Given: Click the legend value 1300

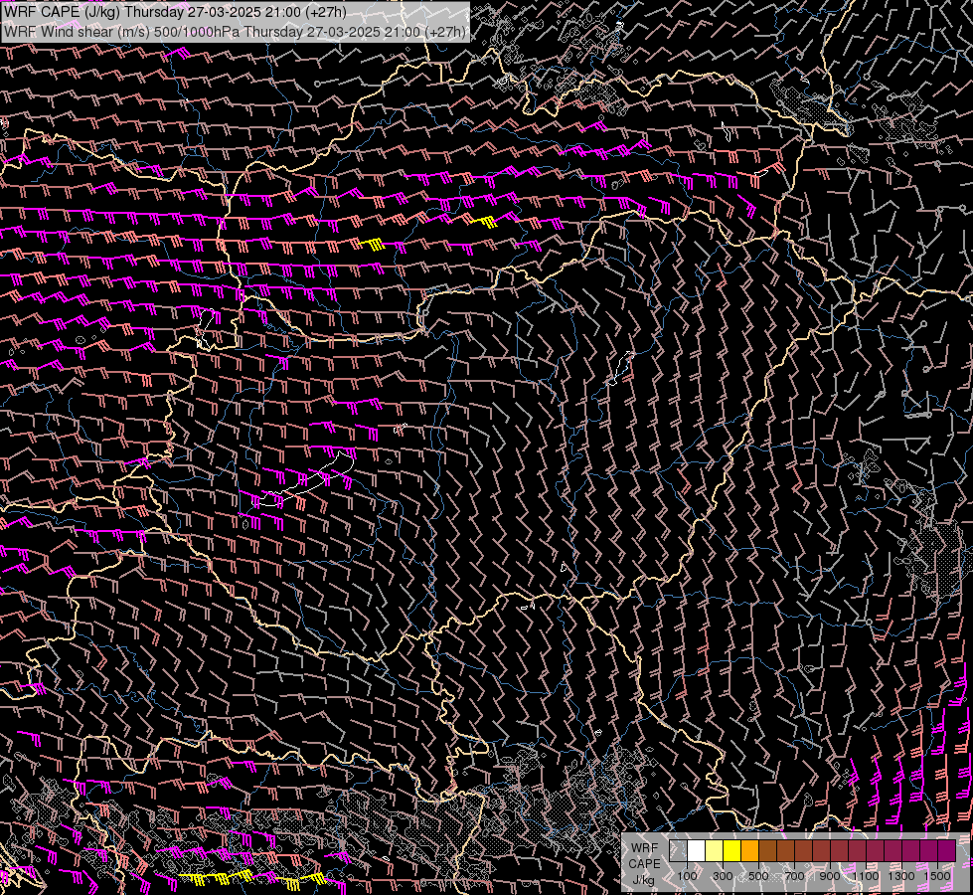Looking at the screenshot, I should 901,876.
